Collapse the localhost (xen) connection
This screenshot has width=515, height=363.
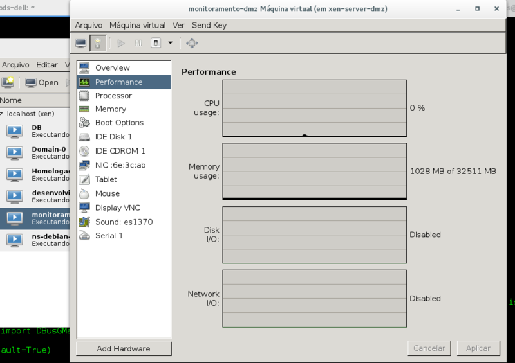[x=2, y=114]
